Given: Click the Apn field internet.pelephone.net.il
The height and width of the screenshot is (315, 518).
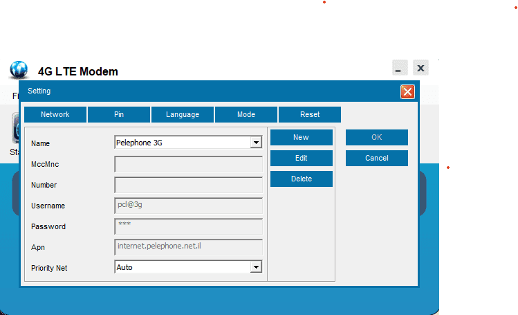Looking at the screenshot, I should pos(188,248).
